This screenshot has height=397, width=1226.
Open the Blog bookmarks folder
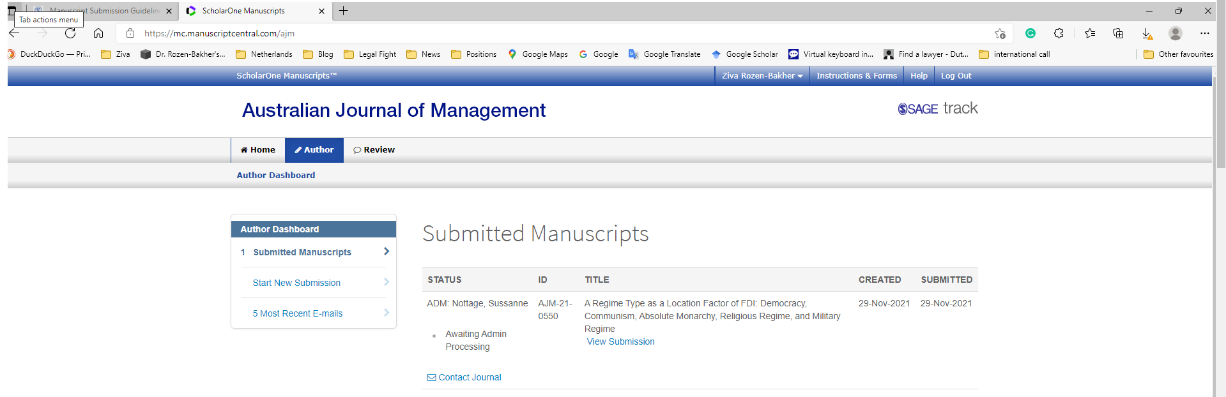318,54
